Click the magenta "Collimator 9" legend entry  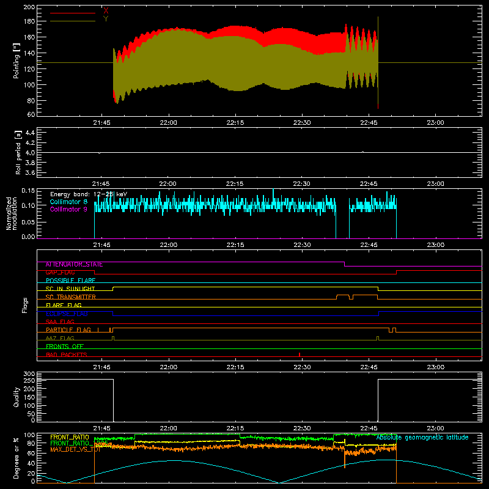68,209
